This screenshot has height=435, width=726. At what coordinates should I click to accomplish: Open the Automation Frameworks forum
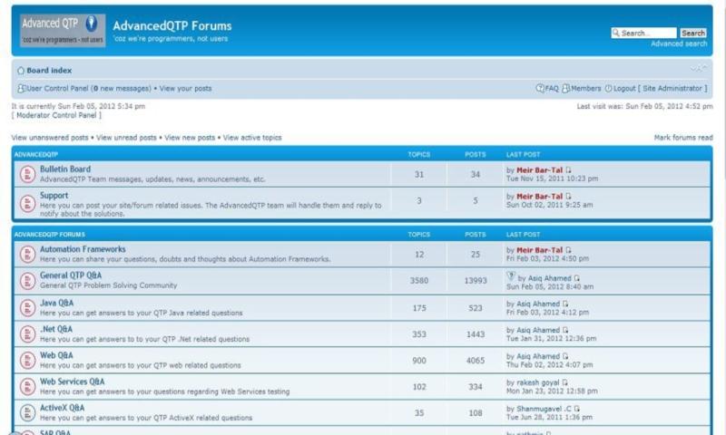(x=83, y=249)
